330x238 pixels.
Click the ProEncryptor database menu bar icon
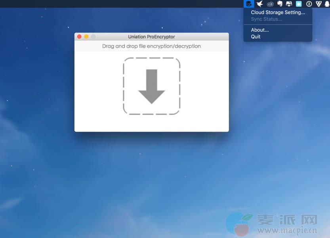click(248, 4)
